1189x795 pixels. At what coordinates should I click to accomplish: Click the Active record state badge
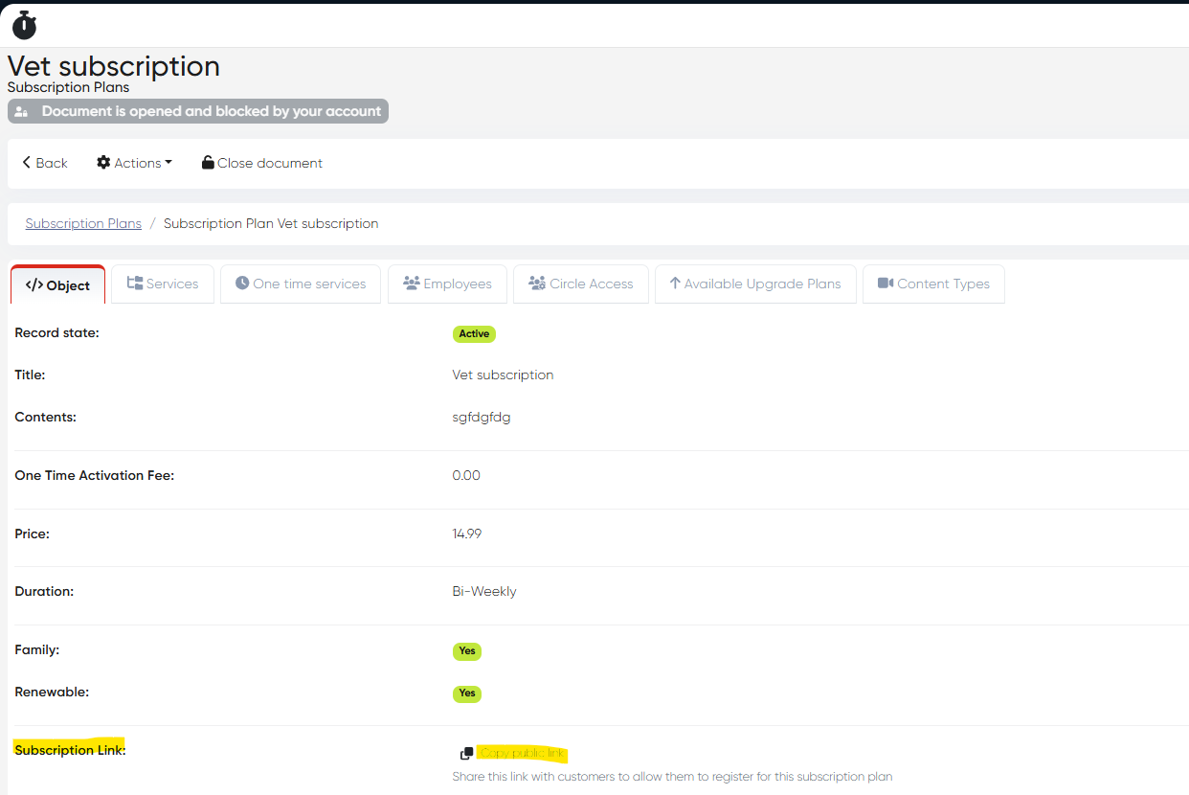pyautogui.click(x=474, y=334)
